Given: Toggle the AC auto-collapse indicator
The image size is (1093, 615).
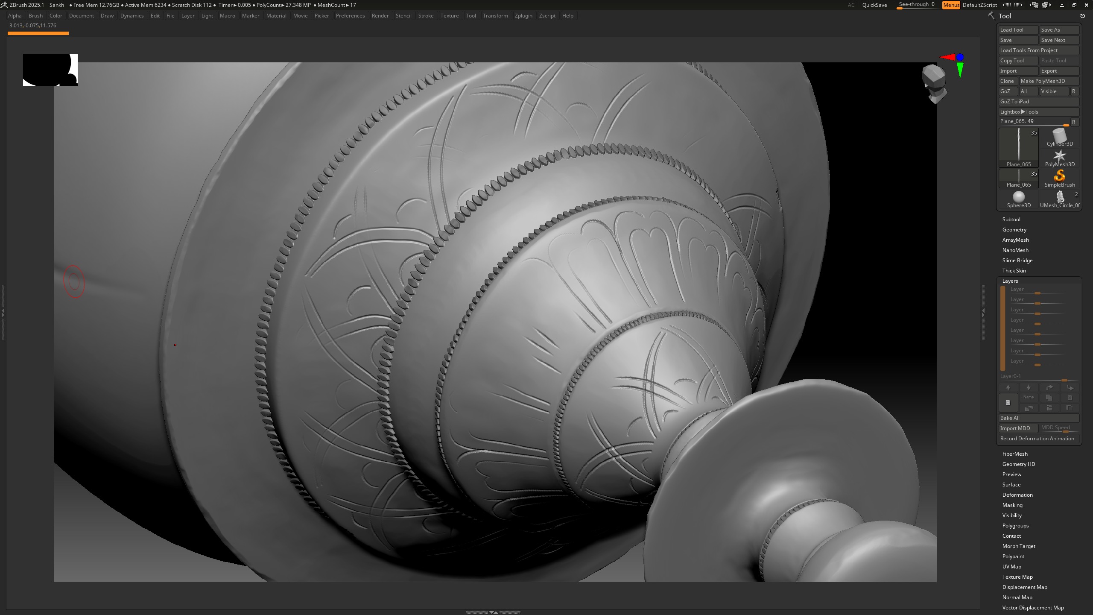Looking at the screenshot, I should pyautogui.click(x=851, y=5).
